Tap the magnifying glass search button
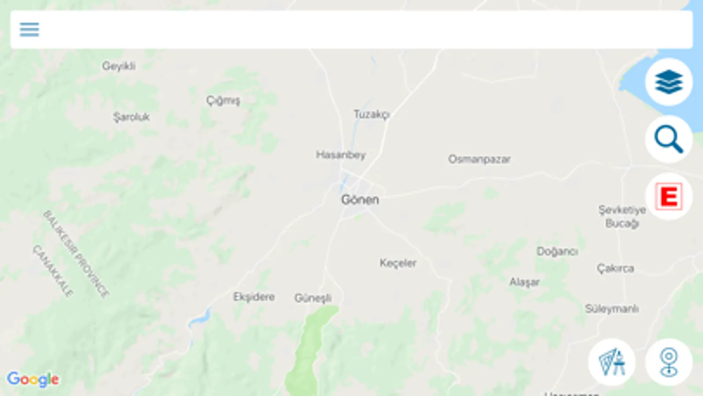Screen dimensions: 703x396 coord(669,139)
